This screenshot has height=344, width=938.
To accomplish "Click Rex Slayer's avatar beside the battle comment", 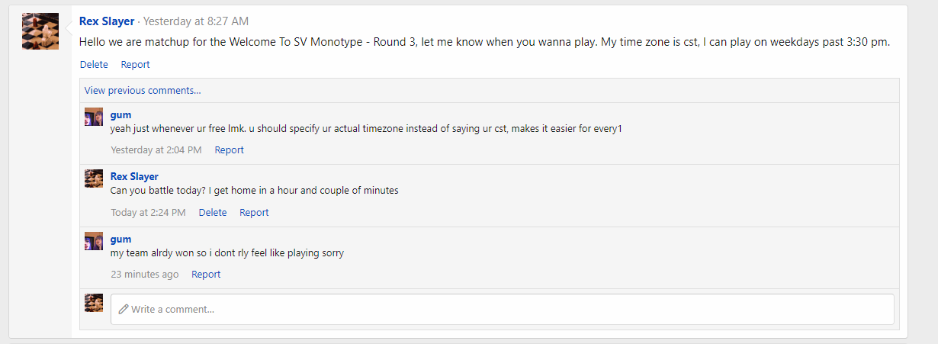I will click(94, 178).
